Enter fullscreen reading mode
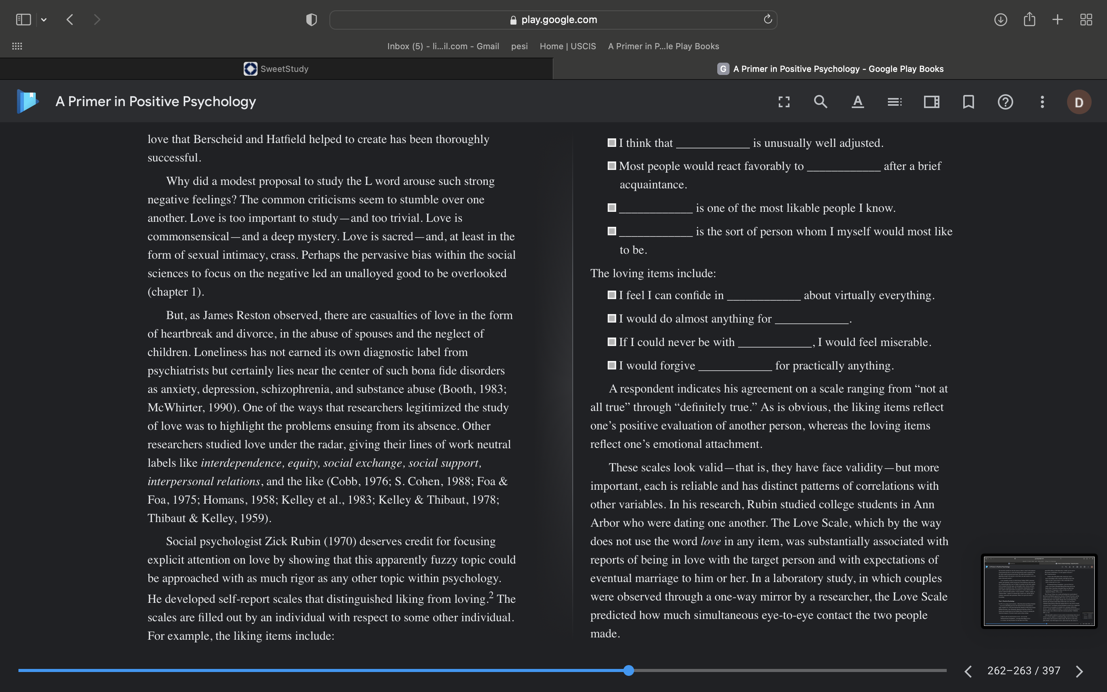The width and height of the screenshot is (1107, 692). point(784,101)
